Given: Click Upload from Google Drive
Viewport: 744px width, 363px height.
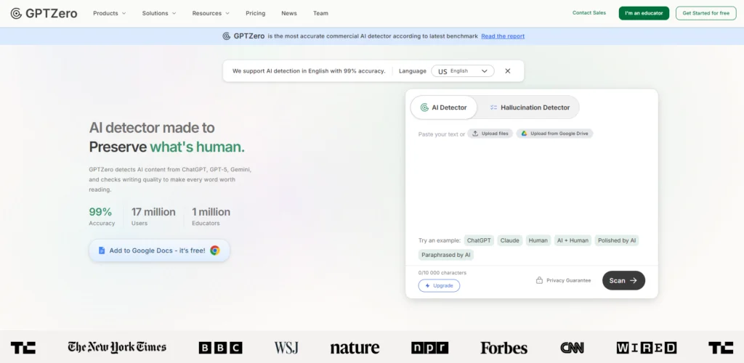Looking at the screenshot, I should [554, 134].
